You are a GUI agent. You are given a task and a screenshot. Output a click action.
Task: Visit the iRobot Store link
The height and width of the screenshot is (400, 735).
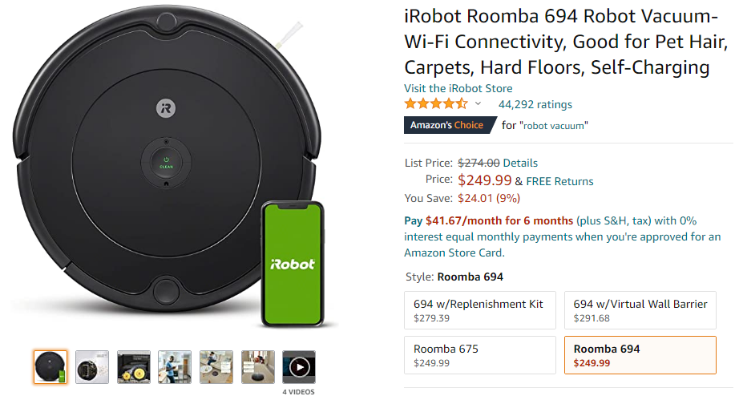click(x=458, y=88)
